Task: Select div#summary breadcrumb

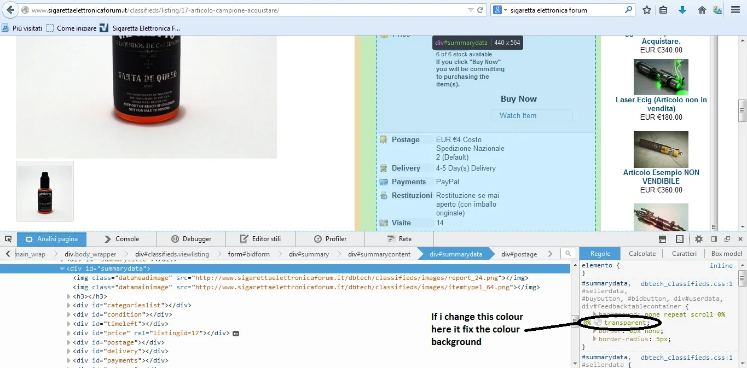Action: (x=309, y=254)
